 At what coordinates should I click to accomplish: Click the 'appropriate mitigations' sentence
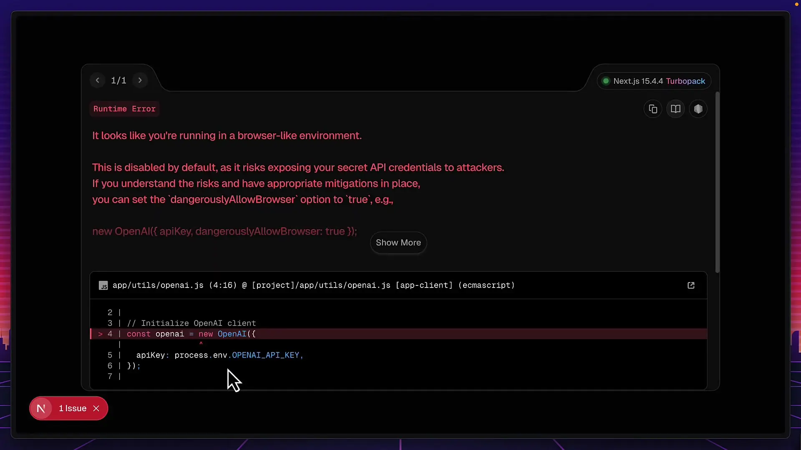[256, 184]
